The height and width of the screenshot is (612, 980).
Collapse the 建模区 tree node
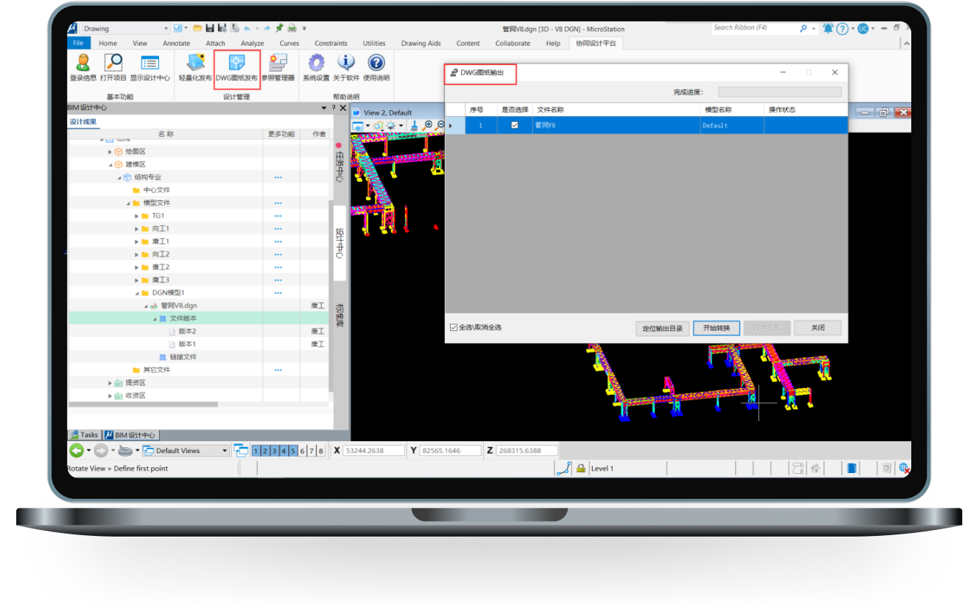110,165
